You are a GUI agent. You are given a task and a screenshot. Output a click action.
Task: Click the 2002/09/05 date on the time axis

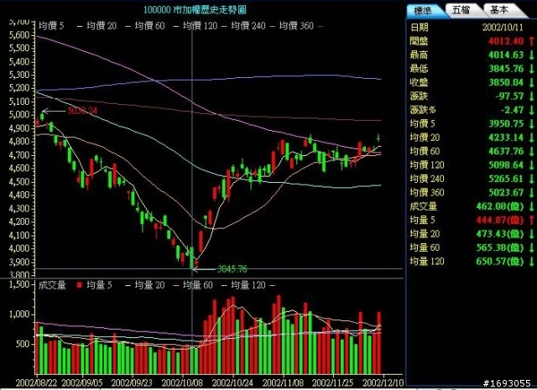(x=82, y=382)
